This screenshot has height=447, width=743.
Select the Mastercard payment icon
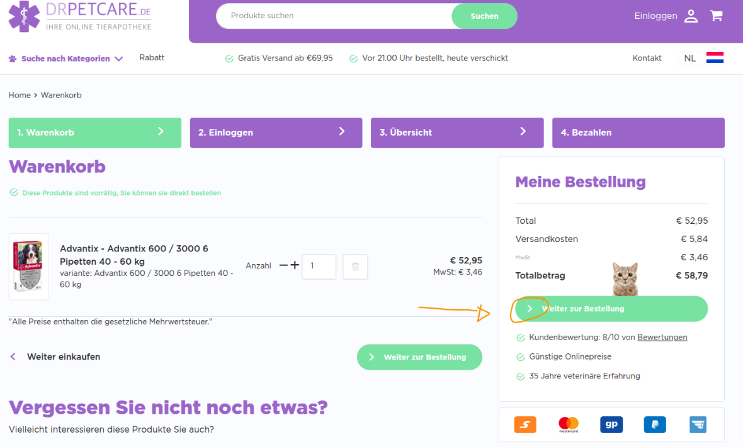click(568, 424)
